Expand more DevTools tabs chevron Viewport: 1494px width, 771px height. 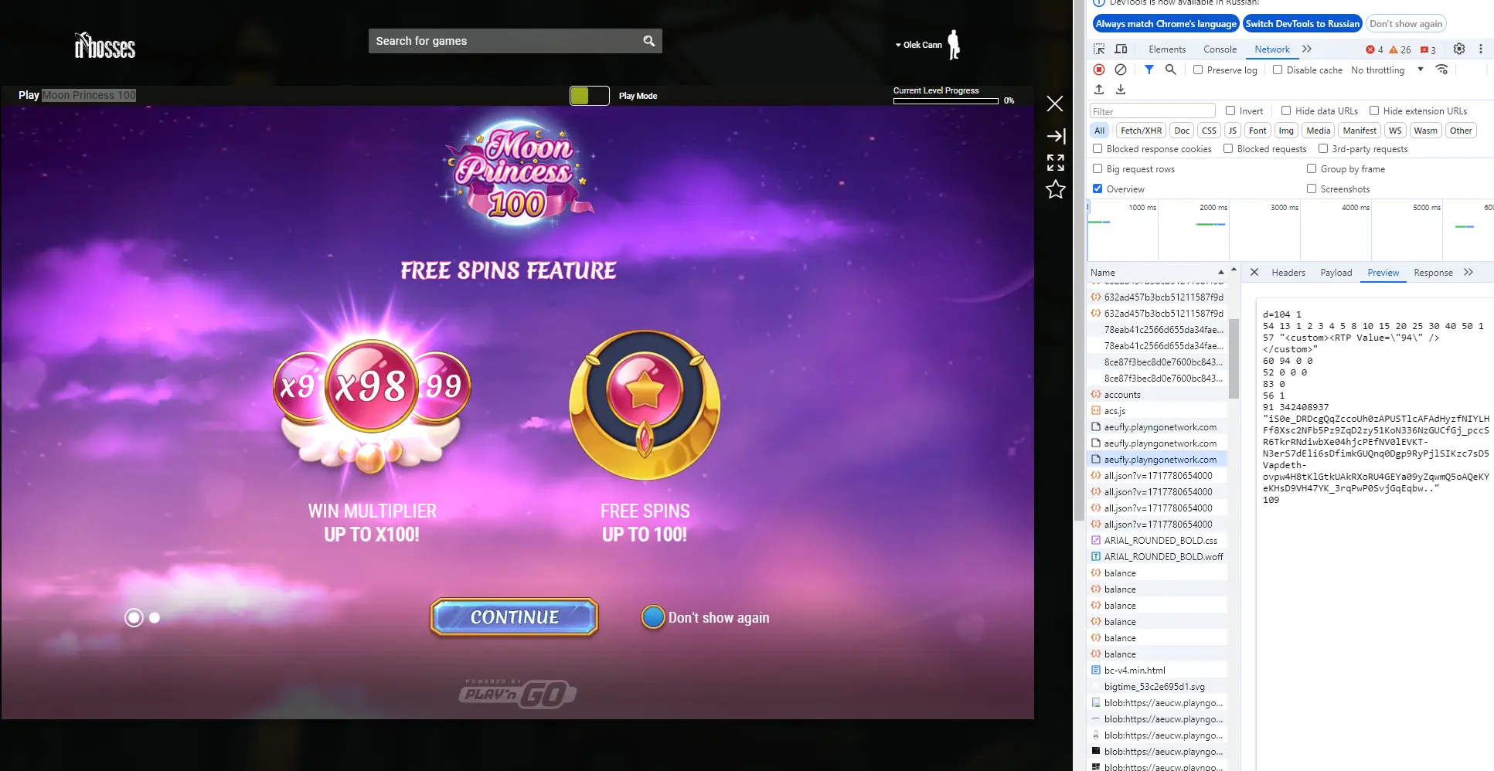1307,49
